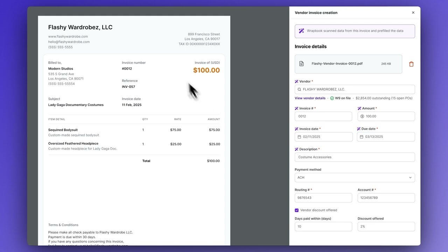Viewport: 448px width, 252px height.
Task: Click the Terms & Conditions heading
Action: tap(63, 225)
